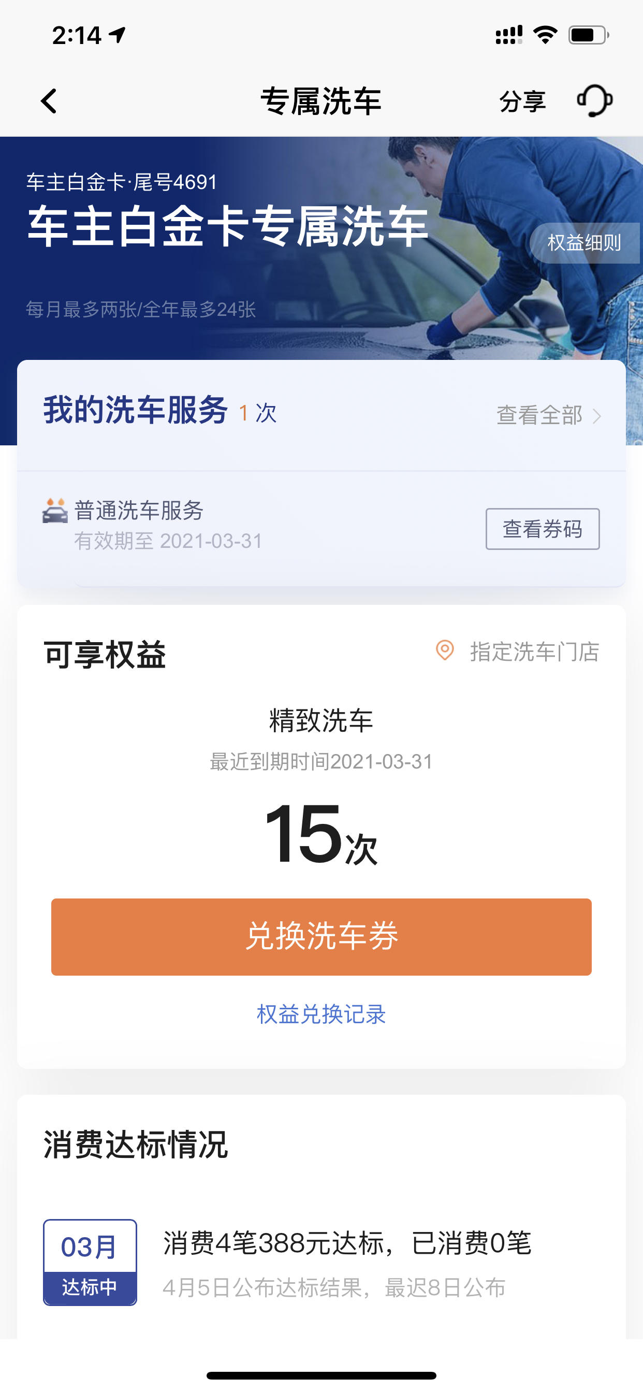Tap the car wash service icon
Screen dimensions: 643x1392
(55, 511)
